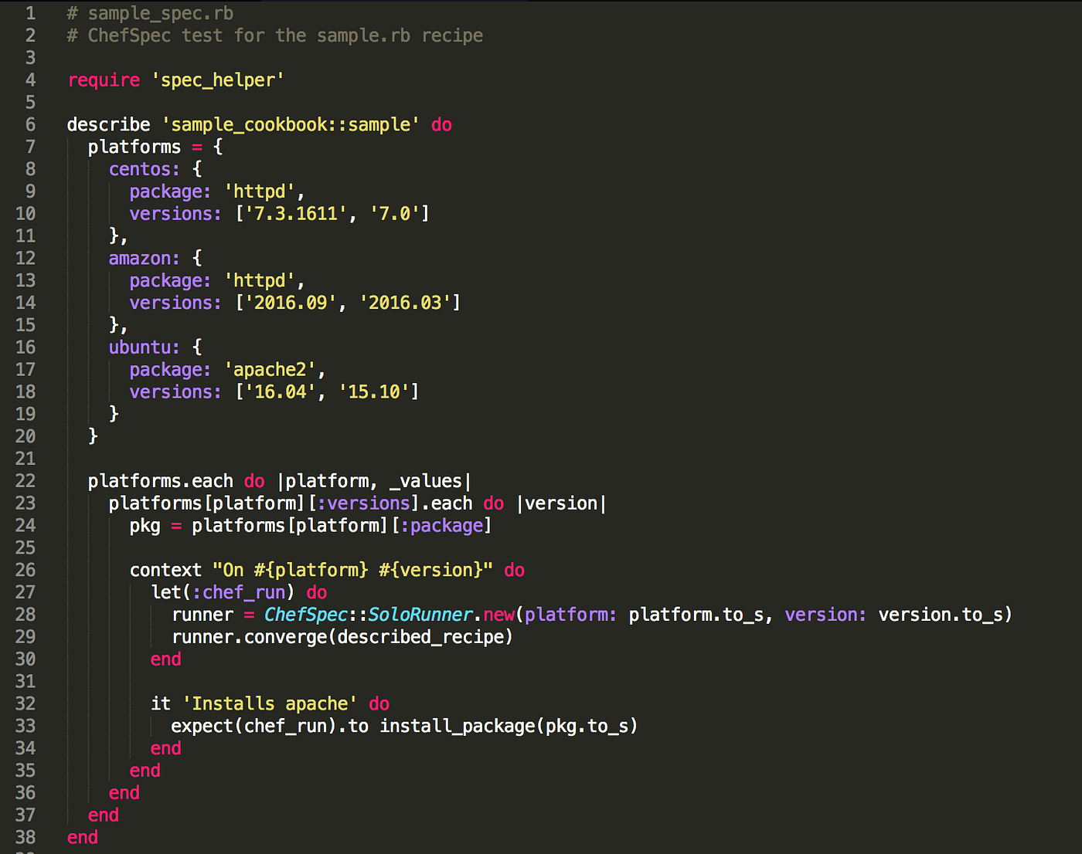Click the ':package' symbol on line 24
1082x854 pixels.
pyautogui.click(x=442, y=526)
